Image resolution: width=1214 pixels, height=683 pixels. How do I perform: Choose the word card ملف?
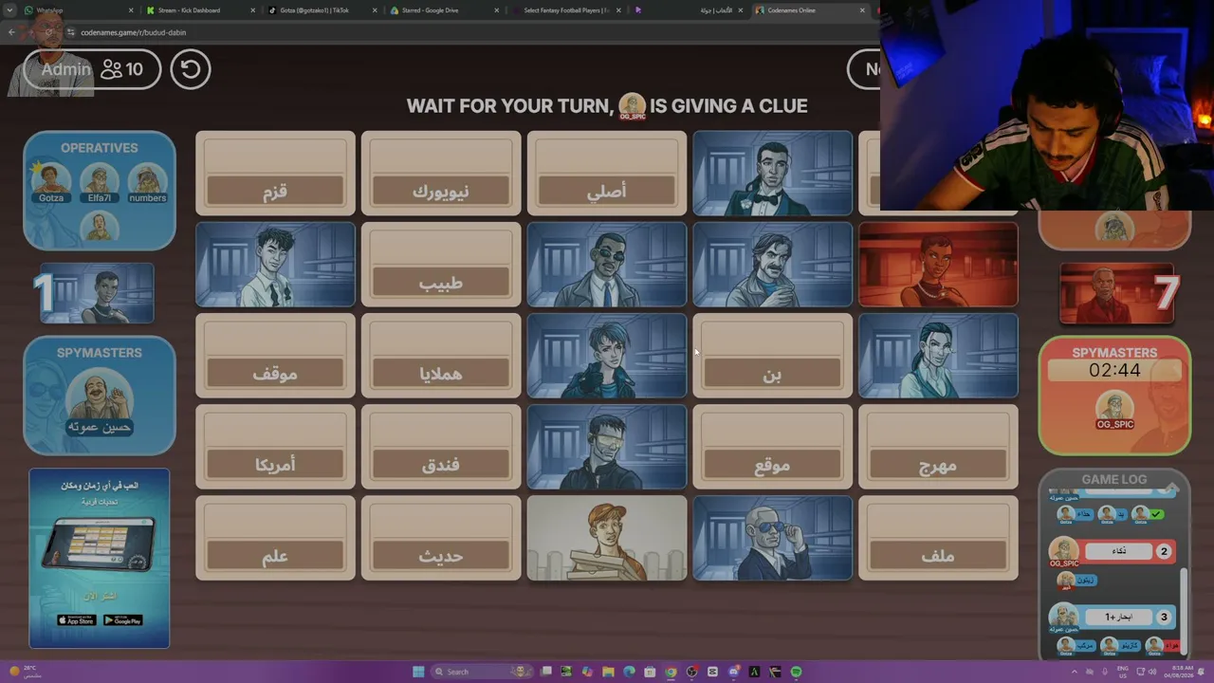click(938, 538)
